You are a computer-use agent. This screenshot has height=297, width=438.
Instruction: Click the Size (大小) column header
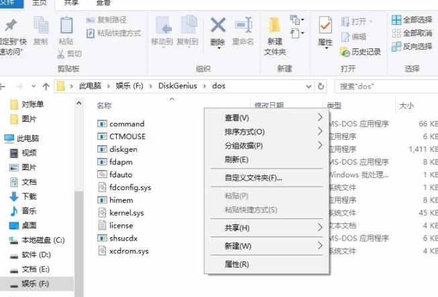coord(406,105)
